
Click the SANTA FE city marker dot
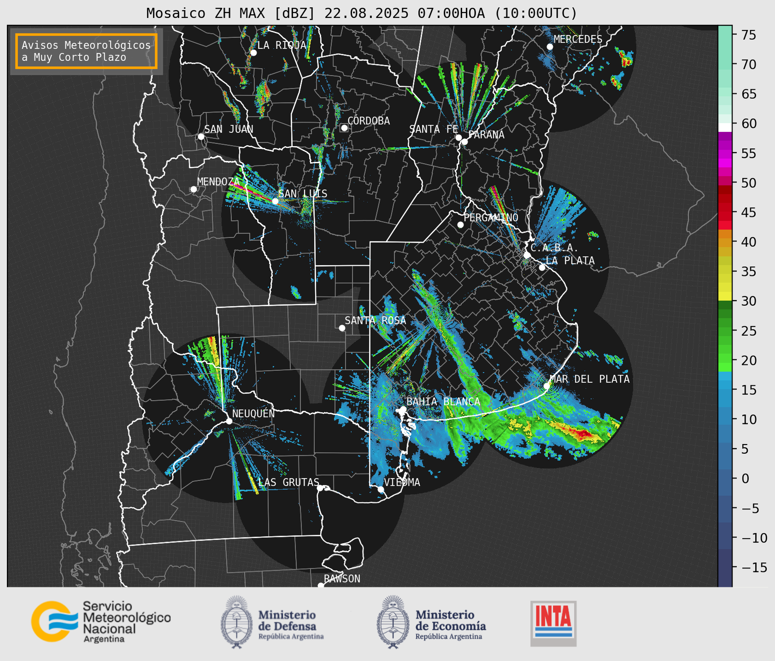[x=458, y=137]
